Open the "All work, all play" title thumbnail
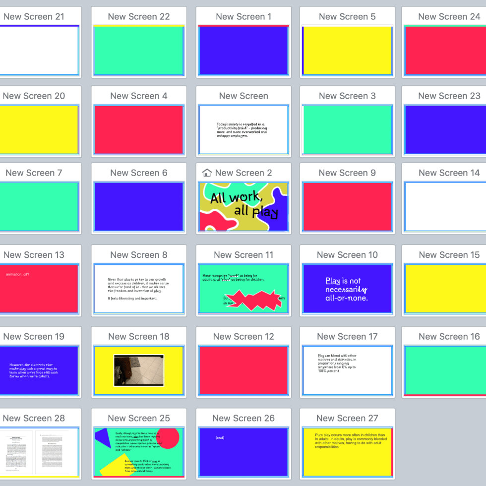Viewport: 486px width, 486px height. (243, 206)
